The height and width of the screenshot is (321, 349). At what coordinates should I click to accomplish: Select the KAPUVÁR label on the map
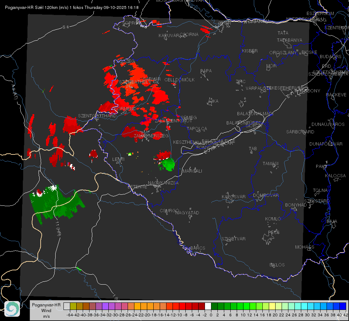pos(169,36)
